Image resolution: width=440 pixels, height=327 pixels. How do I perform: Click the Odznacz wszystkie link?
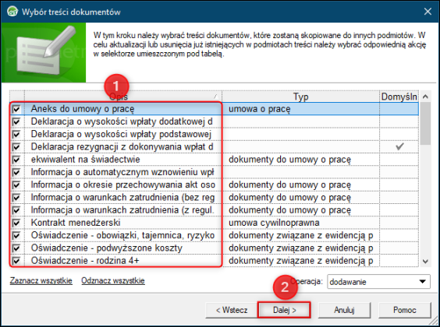click(113, 280)
